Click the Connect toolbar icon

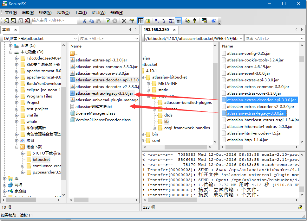tap(6, 21)
